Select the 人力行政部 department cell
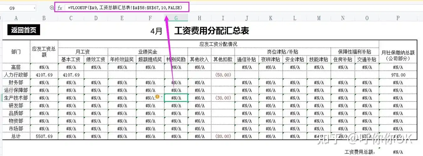423x156 pixels. [x=16, y=75]
